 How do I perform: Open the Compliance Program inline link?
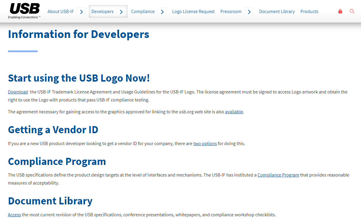[x=278, y=175]
